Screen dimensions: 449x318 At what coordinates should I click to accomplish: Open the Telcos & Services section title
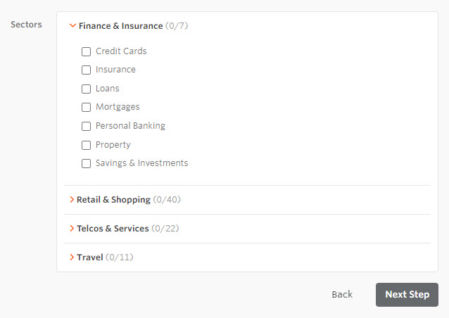pos(113,229)
